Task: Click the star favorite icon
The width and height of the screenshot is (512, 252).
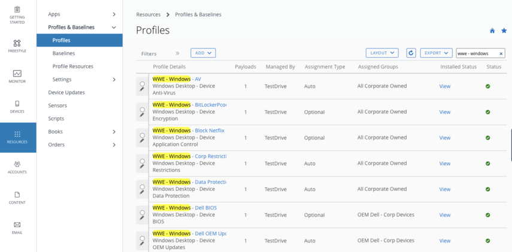Action: (x=504, y=31)
